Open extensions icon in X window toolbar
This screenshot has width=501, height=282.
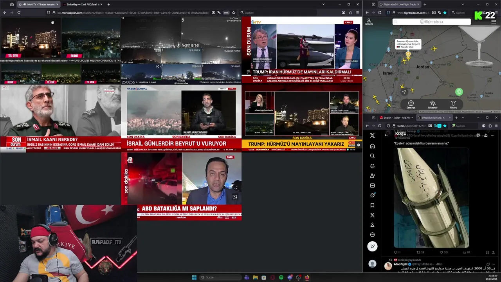[490, 126]
